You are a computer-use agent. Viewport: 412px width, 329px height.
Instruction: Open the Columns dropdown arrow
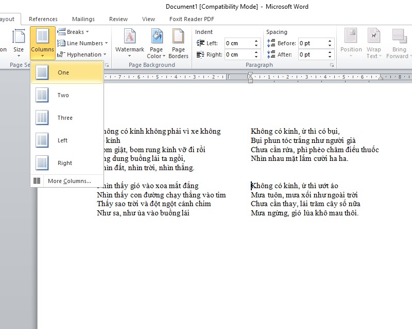[x=42, y=56]
